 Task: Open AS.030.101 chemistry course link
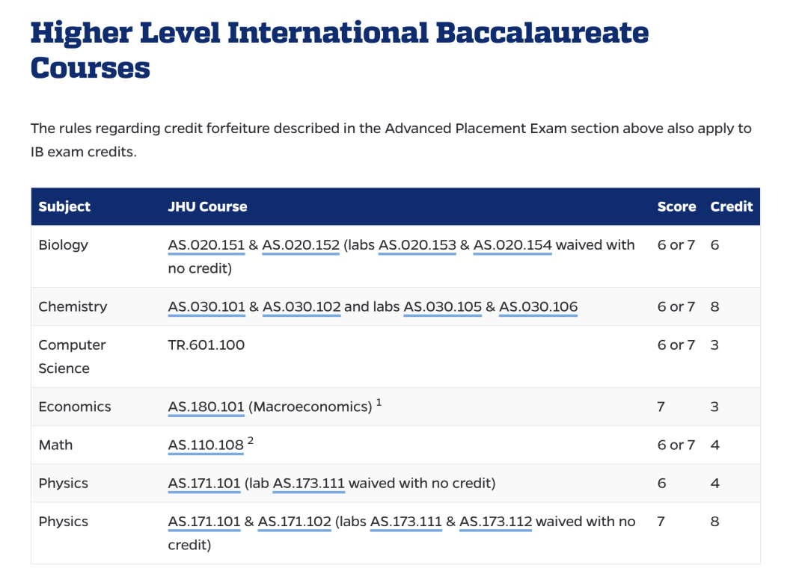point(206,307)
